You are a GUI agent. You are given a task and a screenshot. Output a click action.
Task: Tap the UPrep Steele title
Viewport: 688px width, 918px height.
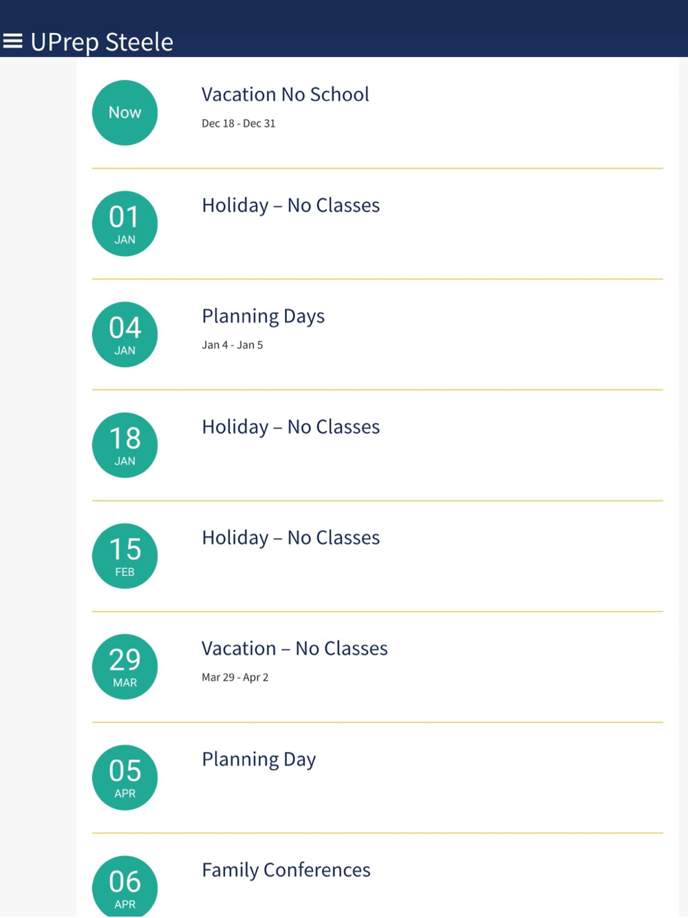pos(102,42)
